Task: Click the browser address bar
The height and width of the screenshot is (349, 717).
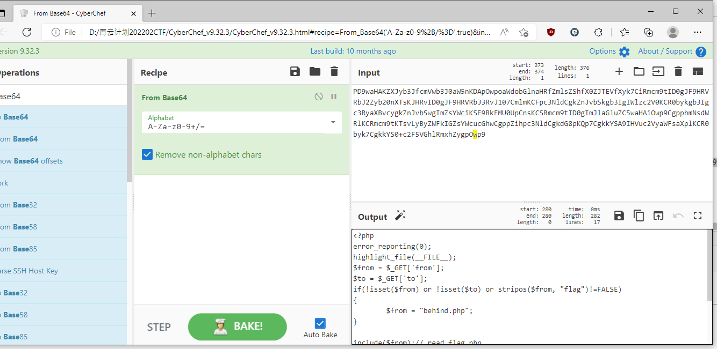Action: tap(290, 32)
